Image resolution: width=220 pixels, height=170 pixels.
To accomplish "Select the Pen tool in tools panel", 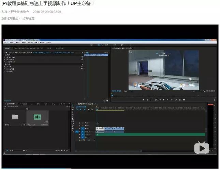I will point(73,126).
